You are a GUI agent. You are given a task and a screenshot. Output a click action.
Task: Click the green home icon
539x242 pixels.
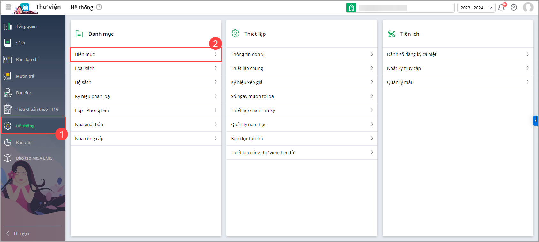351,8
